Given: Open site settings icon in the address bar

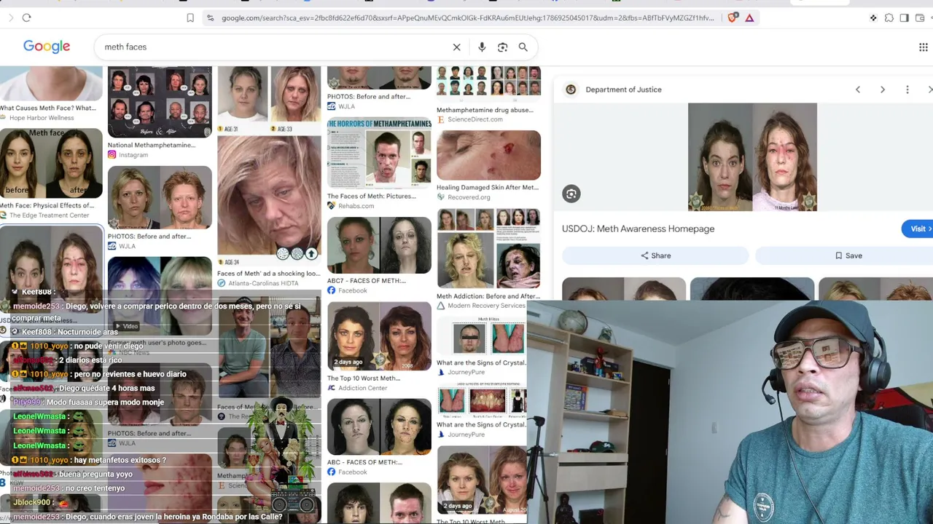Looking at the screenshot, I should pyautogui.click(x=210, y=17).
